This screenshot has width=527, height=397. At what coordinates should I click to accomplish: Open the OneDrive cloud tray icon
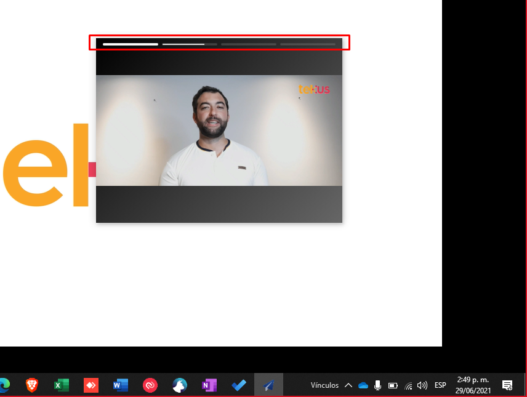[x=363, y=385]
